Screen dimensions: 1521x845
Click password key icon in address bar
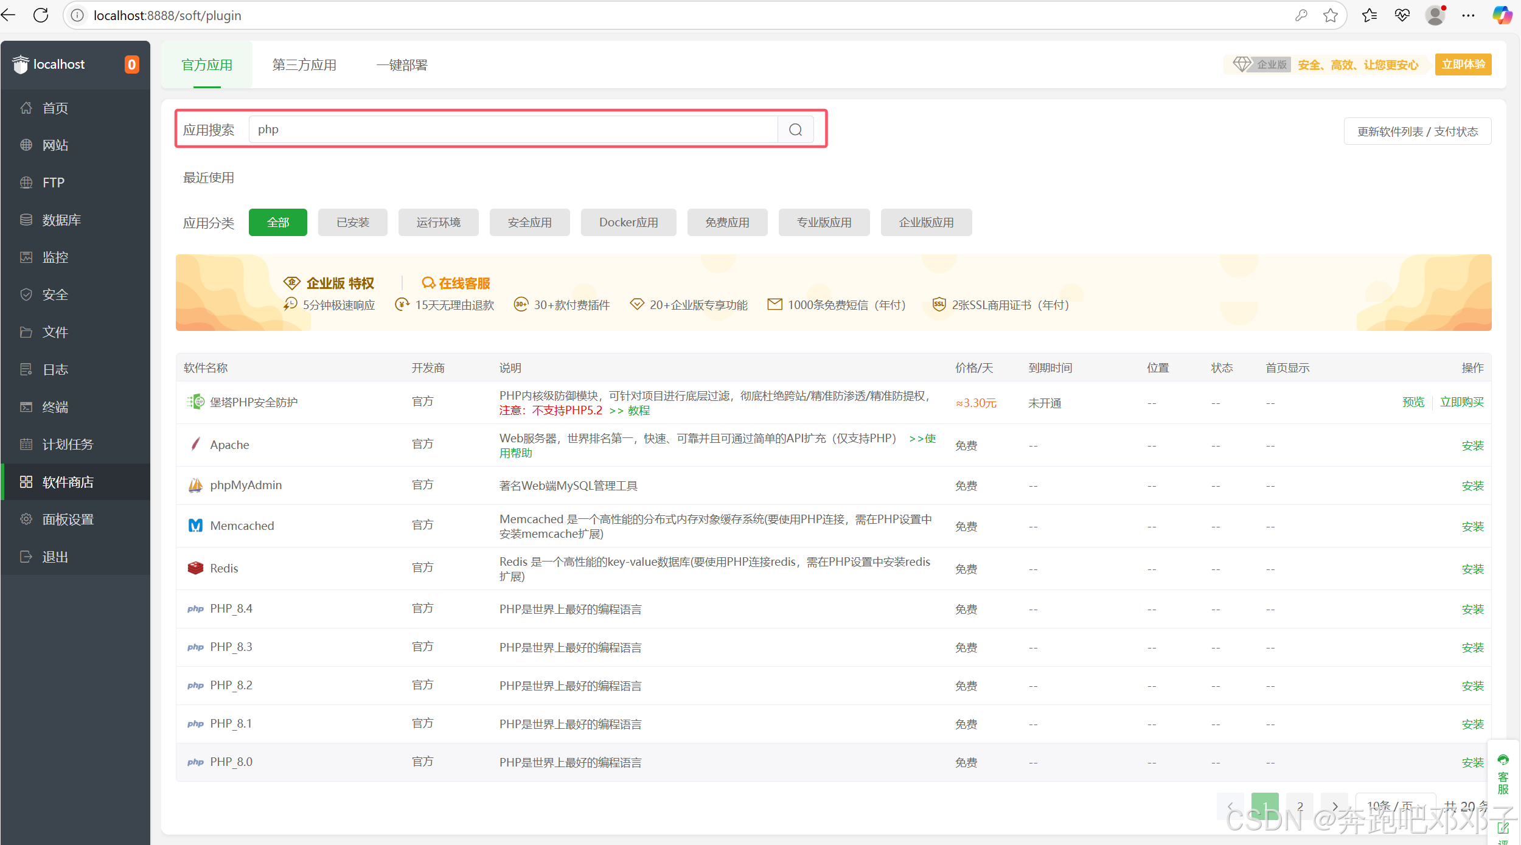[1301, 15]
